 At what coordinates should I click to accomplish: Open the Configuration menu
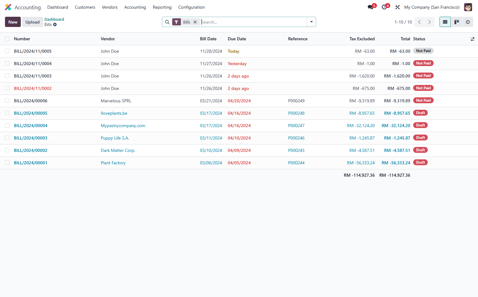191,7
